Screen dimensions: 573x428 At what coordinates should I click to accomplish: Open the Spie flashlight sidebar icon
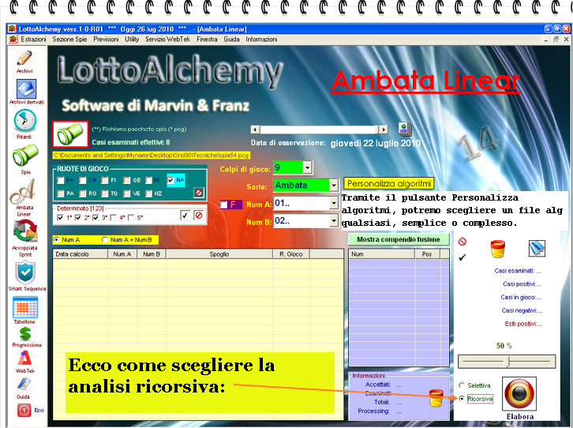point(24,155)
